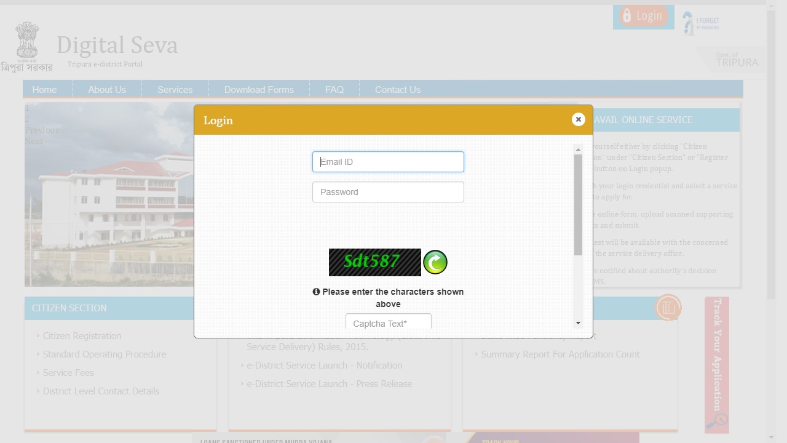The image size is (787, 443).
Task: Click the Track Your Application side banner
Action: point(717,364)
